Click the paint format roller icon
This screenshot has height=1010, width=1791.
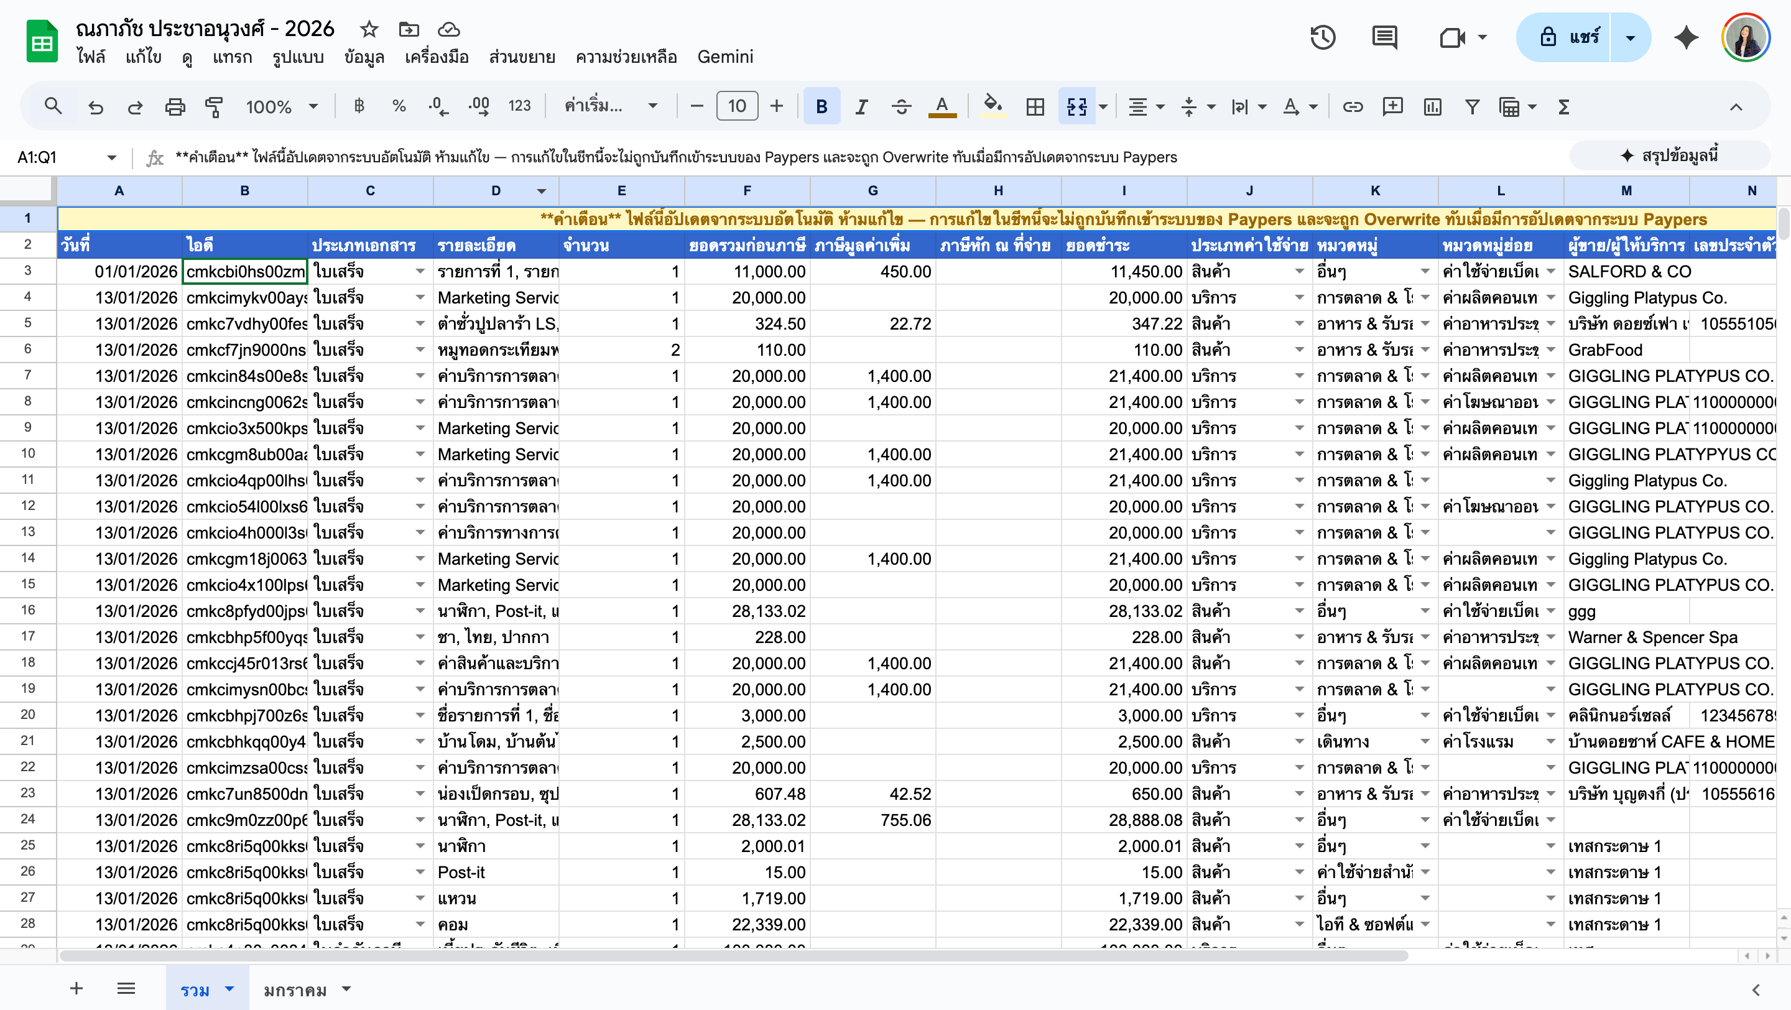tap(214, 106)
